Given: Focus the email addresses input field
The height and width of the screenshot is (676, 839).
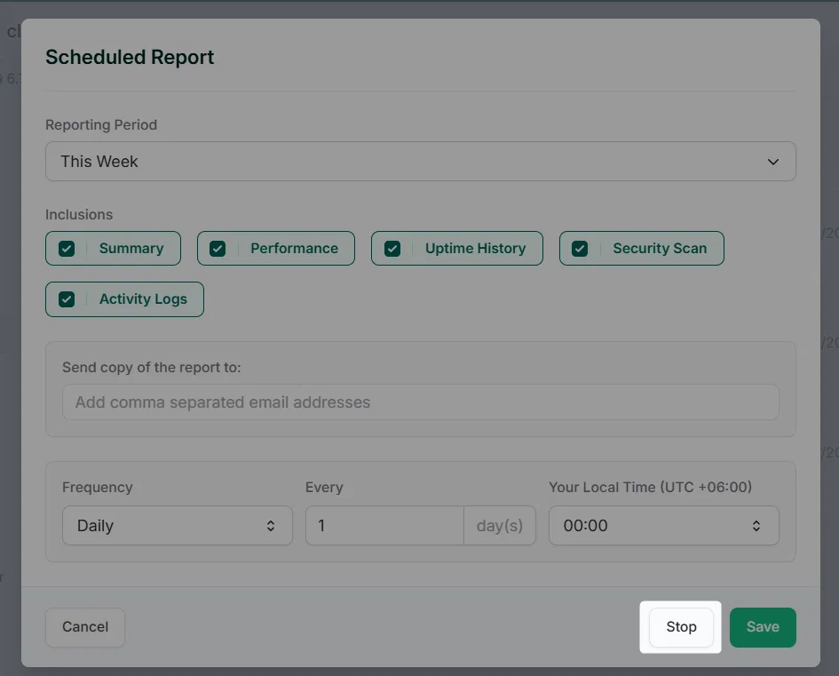Looking at the screenshot, I should [x=421, y=402].
